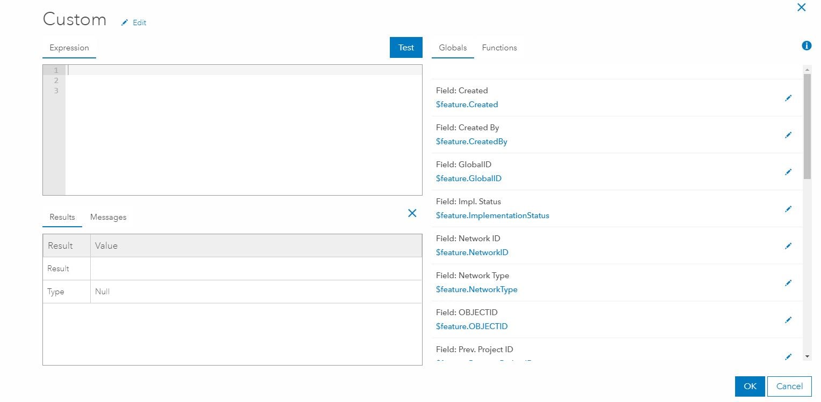Viewport: 821px width, 402px height.
Task: Click the Type row label in results
Action: [56, 292]
